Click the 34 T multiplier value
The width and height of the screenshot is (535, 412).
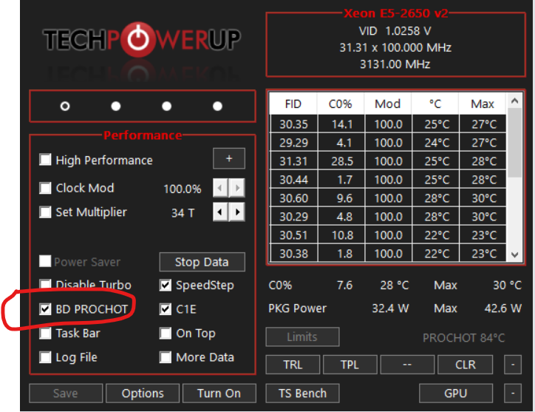click(x=183, y=213)
